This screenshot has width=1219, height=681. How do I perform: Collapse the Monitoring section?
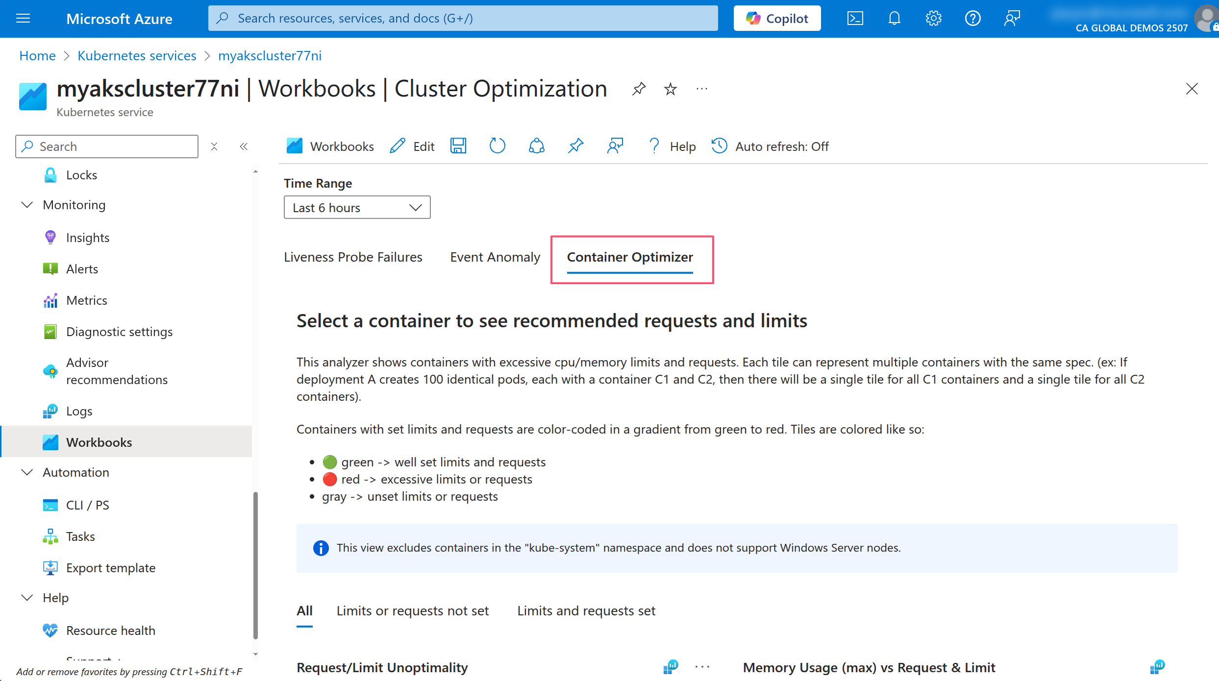pos(27,205)
